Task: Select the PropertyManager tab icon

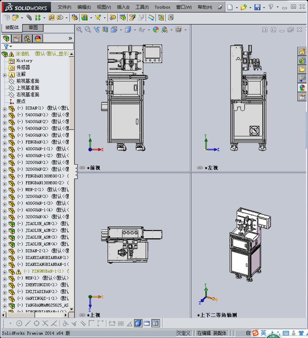Action: 17,39
